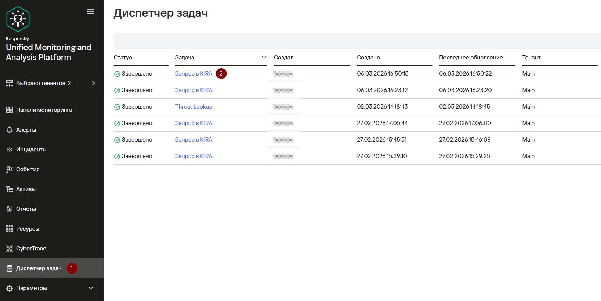Click the reports chart icon
This screenshot has width=601, height=301.
point(10,209)
